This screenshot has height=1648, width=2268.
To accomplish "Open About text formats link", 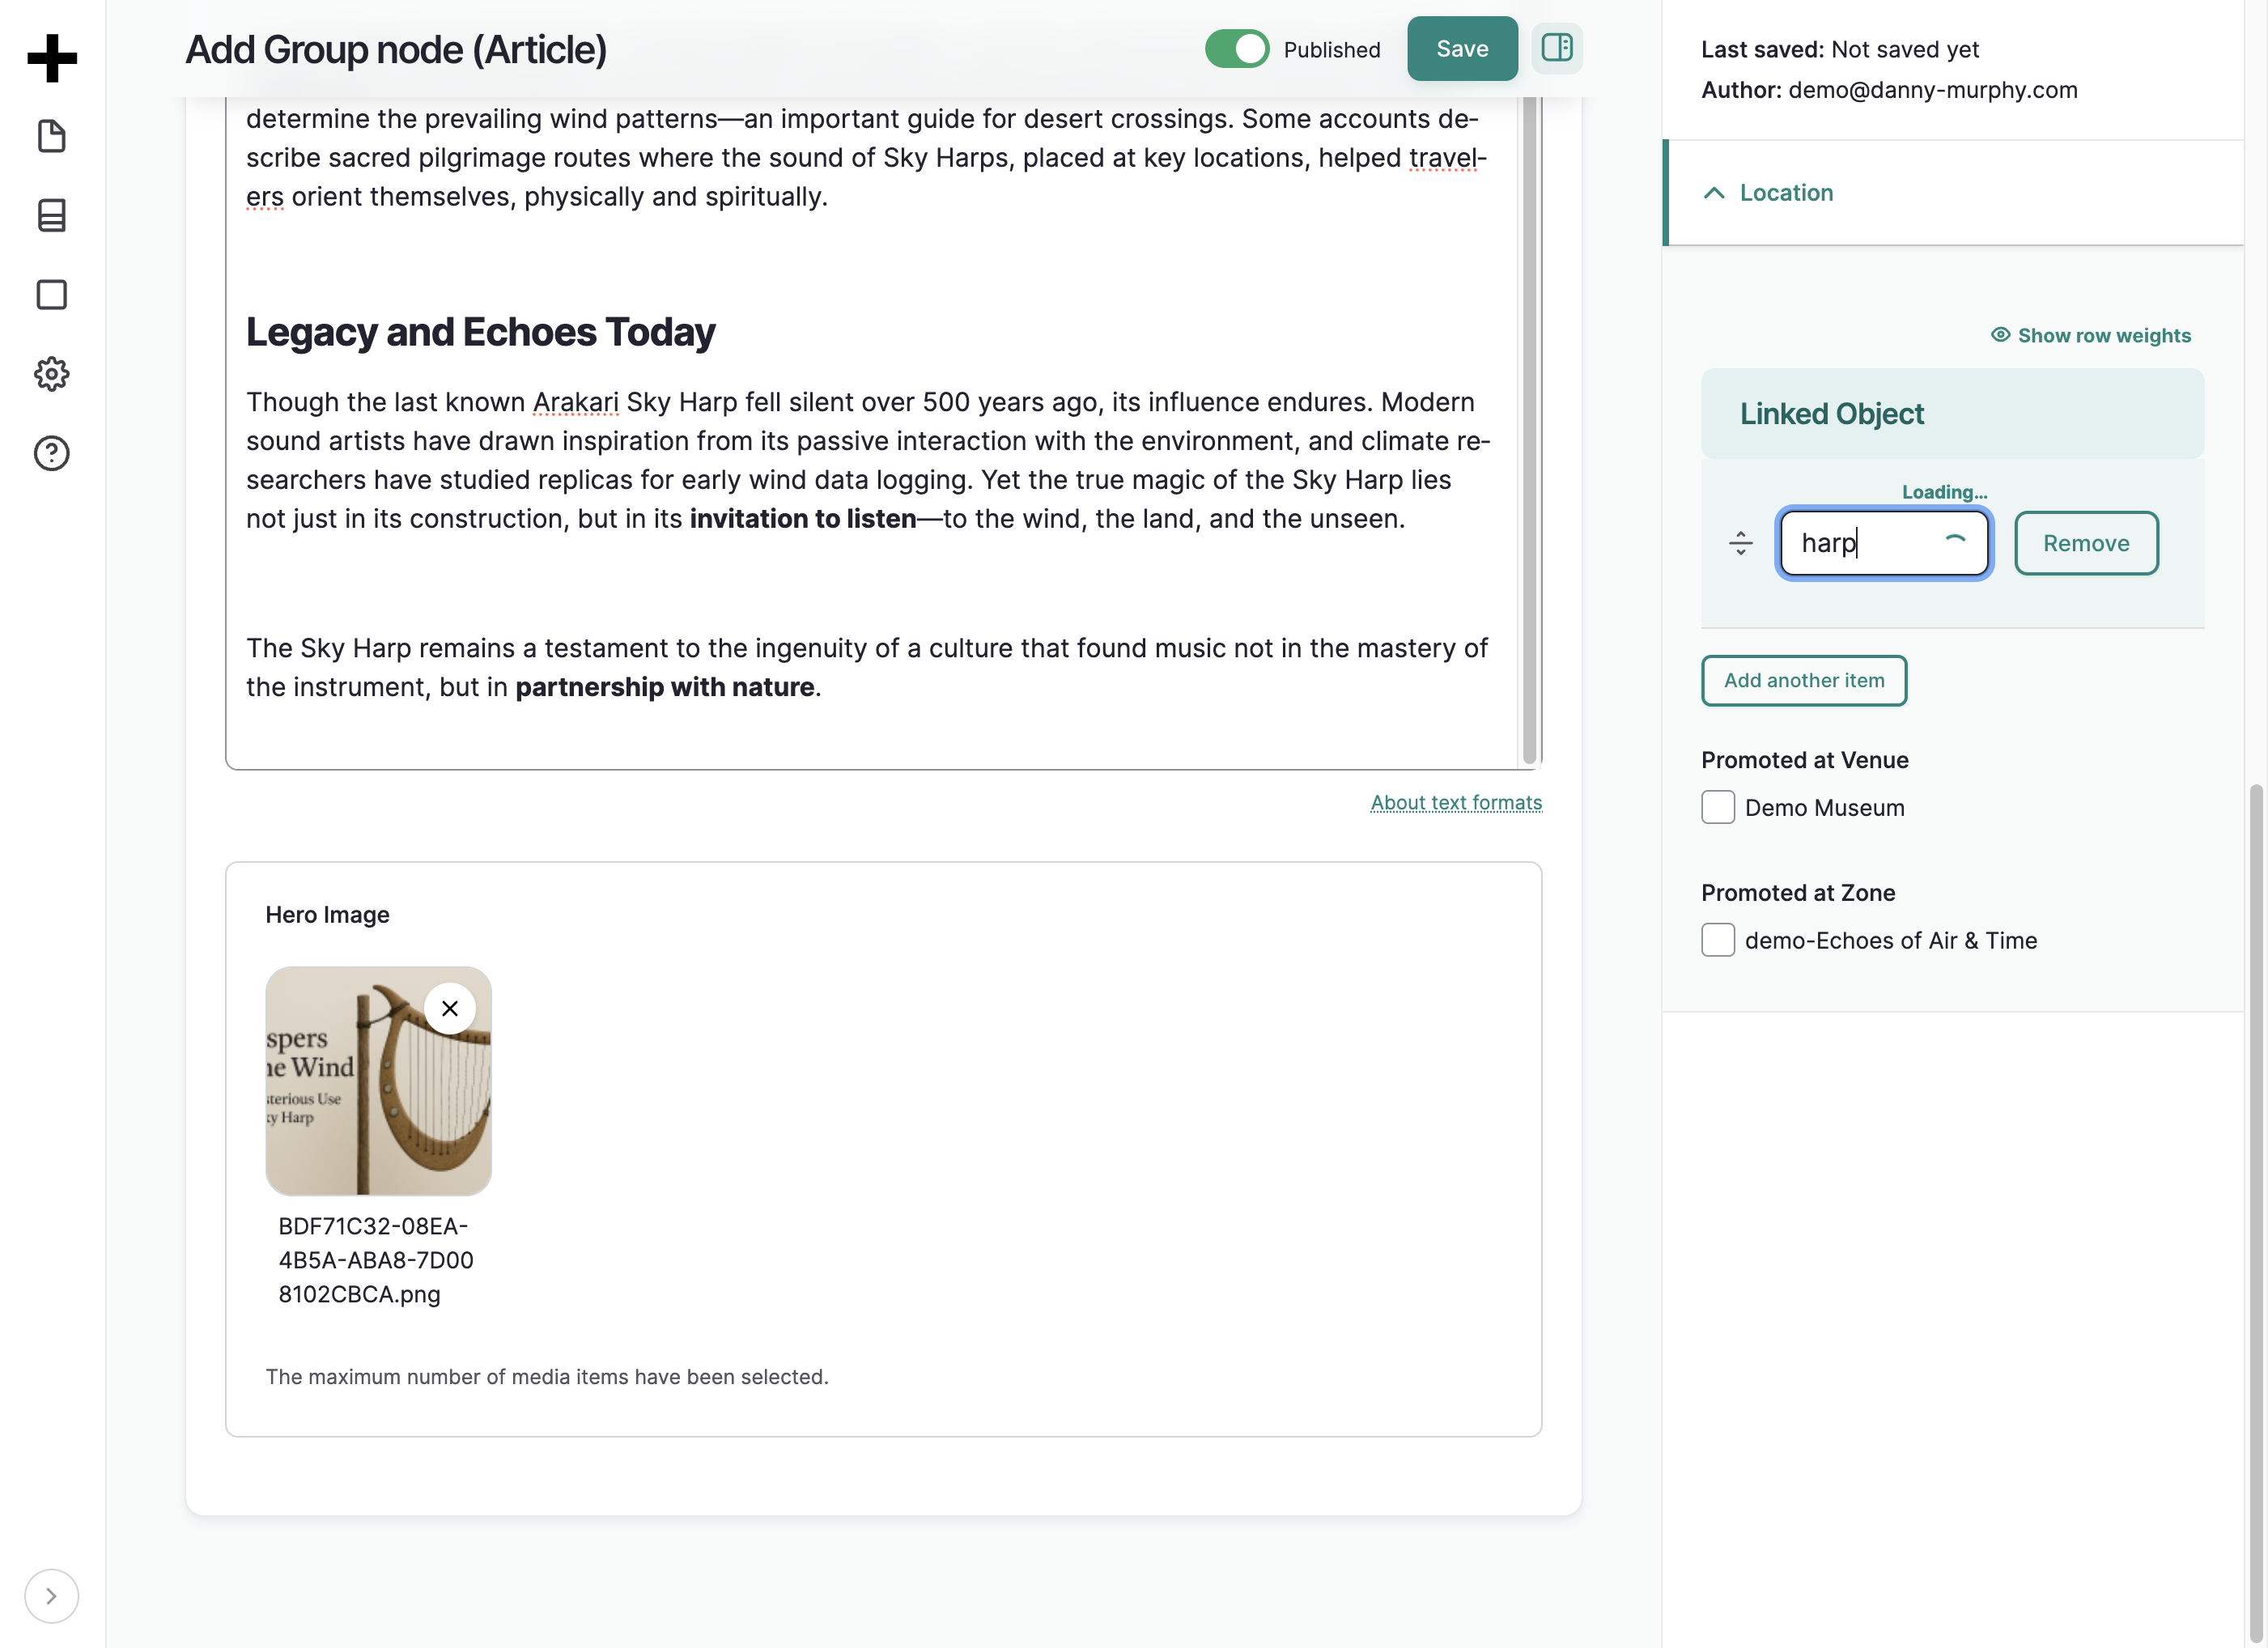I will pos(1455,802).
